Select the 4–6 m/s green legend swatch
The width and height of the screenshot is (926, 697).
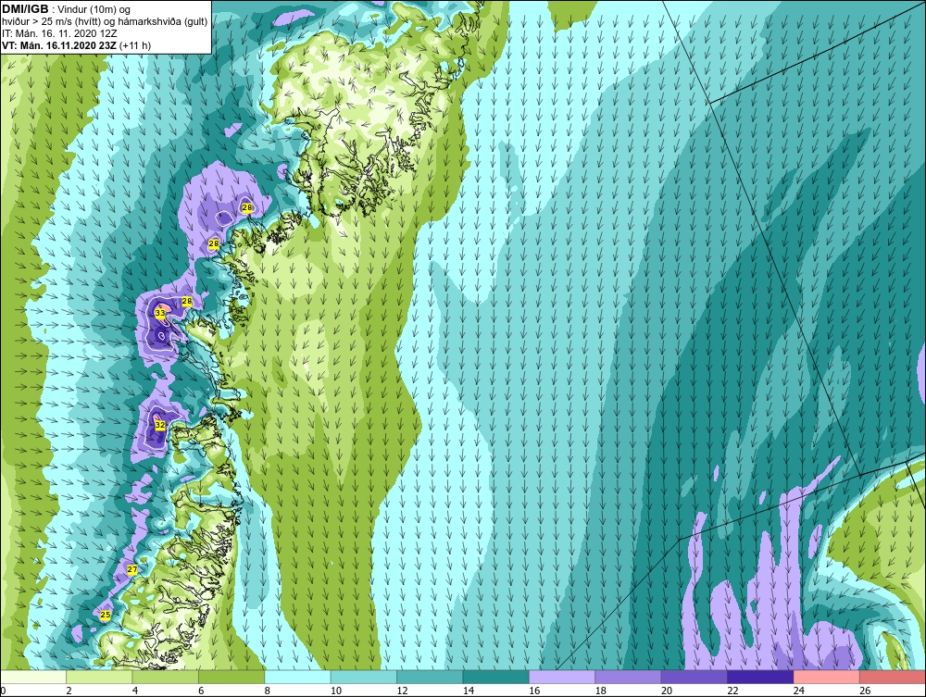166,677
